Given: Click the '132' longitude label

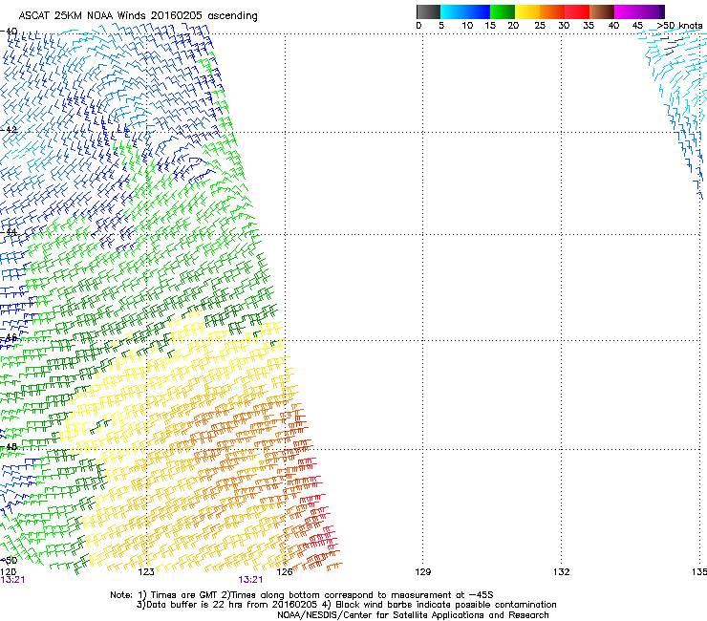Looking at the screenshot, I should coord(562,572).
